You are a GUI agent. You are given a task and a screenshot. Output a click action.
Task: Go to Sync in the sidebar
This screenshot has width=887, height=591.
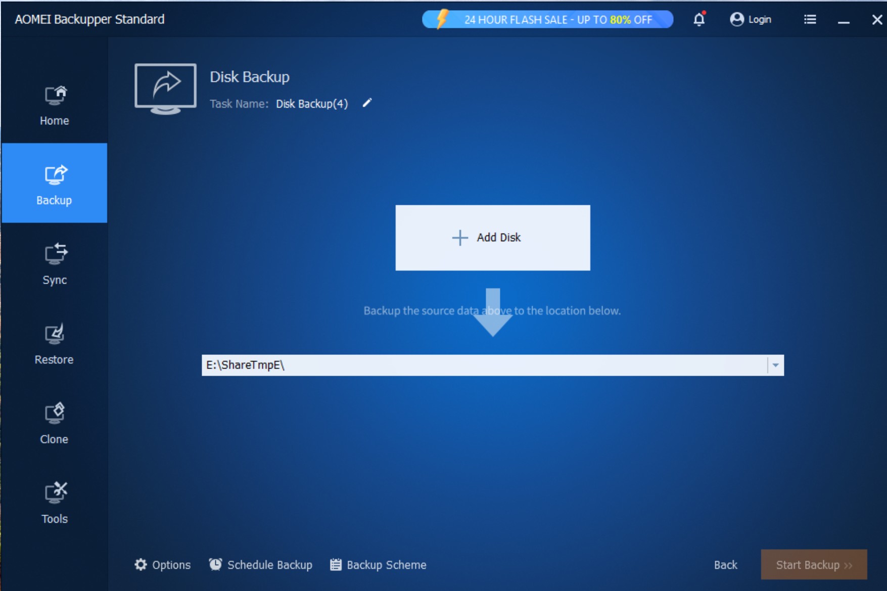55,264
